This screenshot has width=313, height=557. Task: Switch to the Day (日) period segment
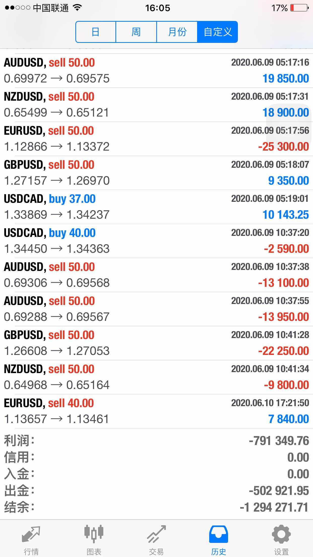coord(96,32)
